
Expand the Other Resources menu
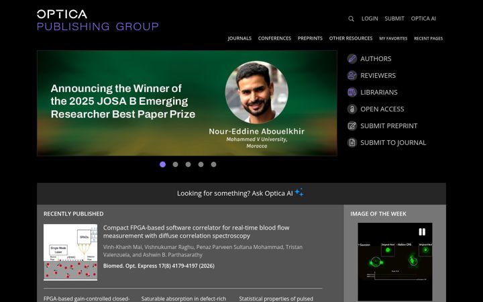tap(351, 38)
